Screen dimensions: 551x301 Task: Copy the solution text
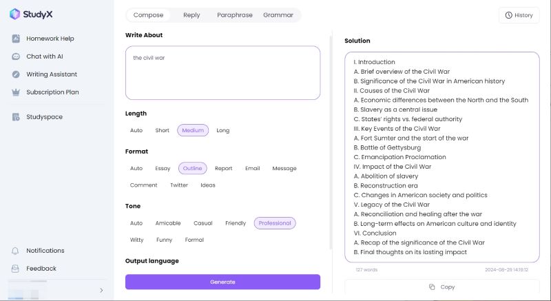tap(441, 287)
